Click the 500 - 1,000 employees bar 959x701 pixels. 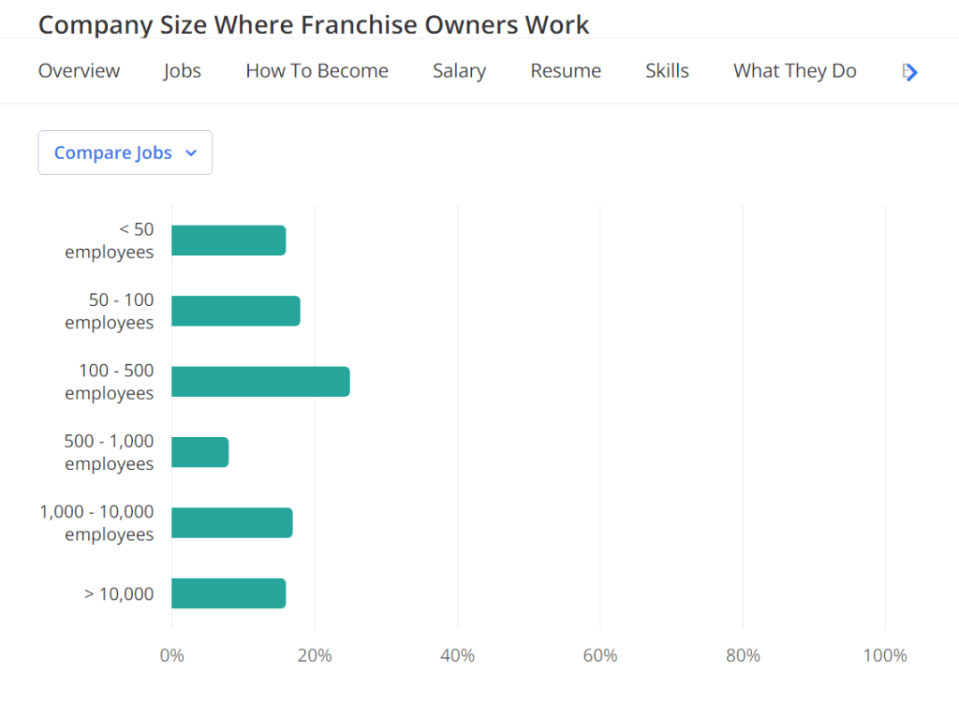199,452
